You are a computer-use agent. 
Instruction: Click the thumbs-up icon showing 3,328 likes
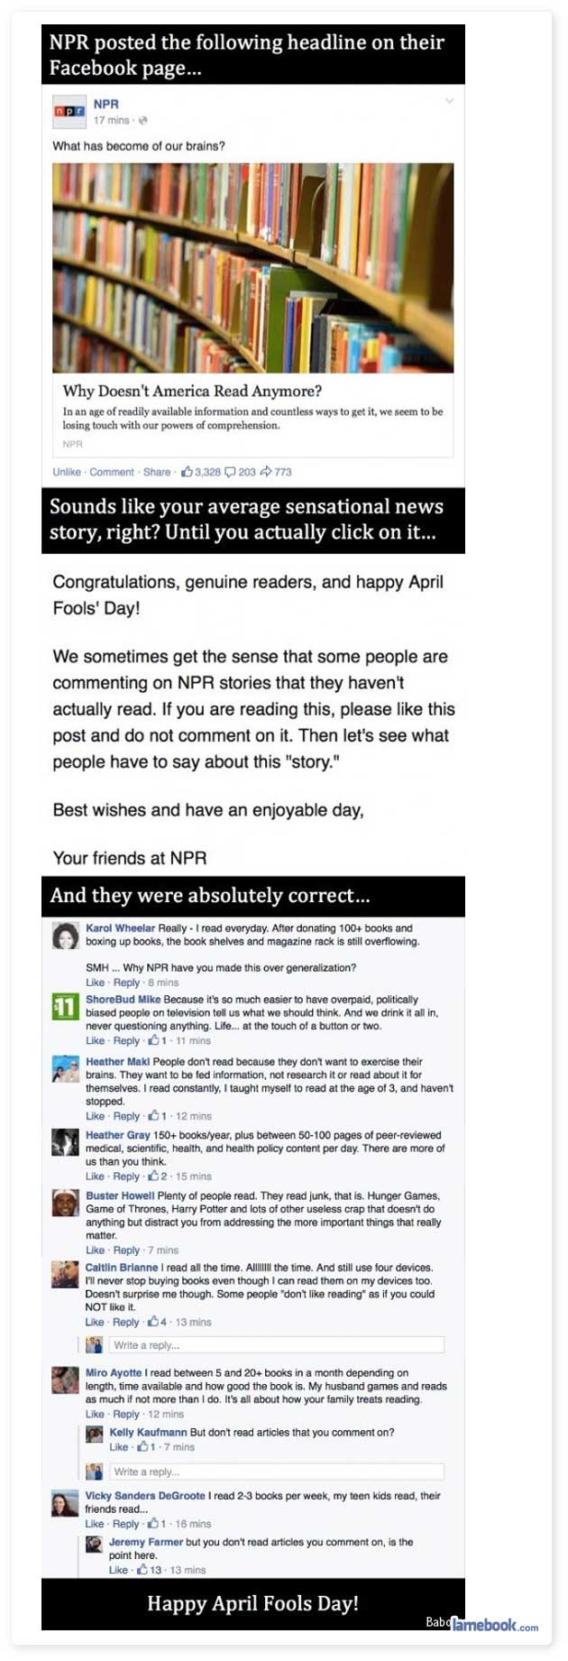tap(188, 472)
